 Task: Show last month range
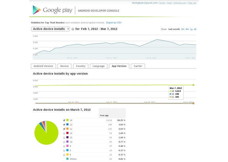[x=174, y=29]
